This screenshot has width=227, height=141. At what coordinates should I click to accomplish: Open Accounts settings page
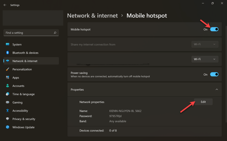pos(31,86)
